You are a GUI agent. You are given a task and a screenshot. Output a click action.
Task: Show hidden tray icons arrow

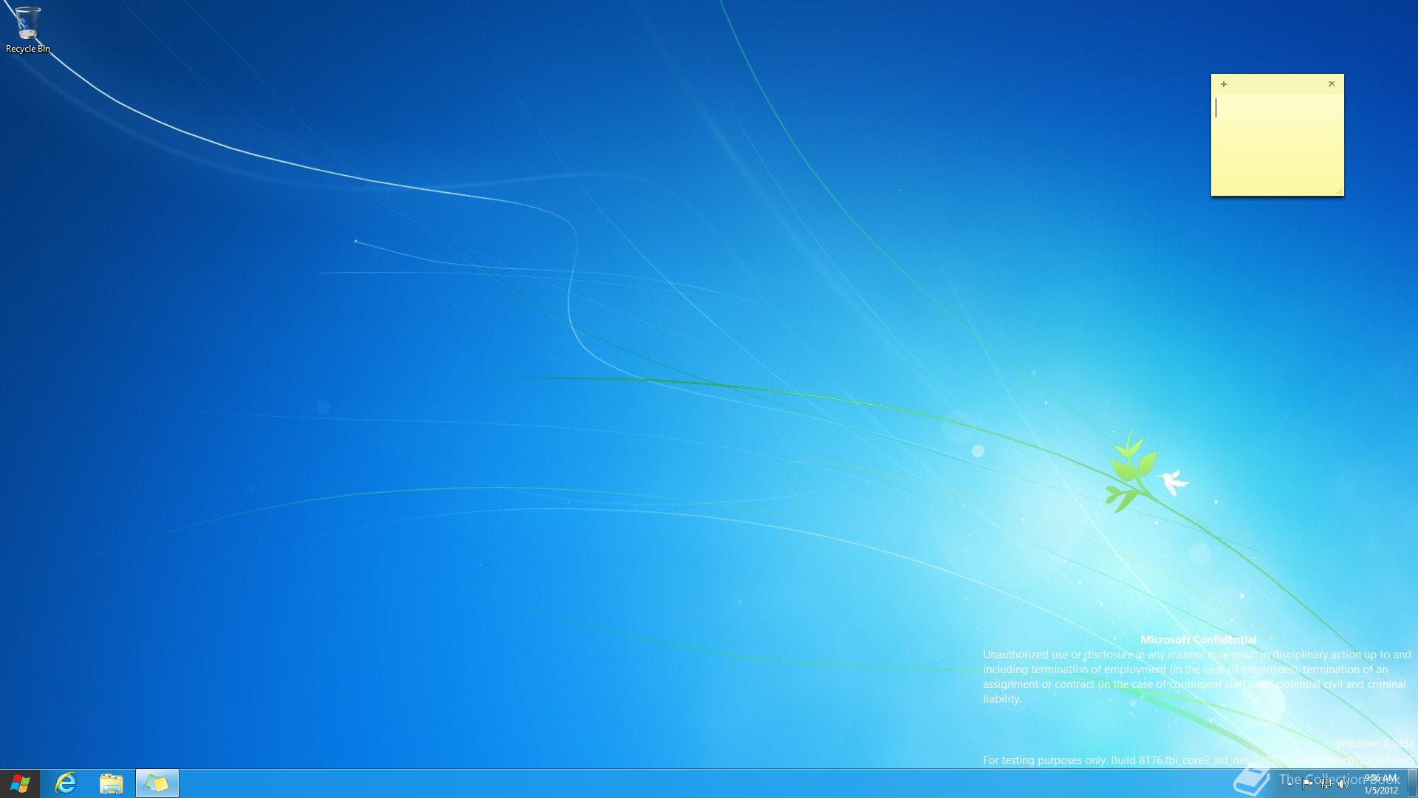click(x=1289, y=784)
